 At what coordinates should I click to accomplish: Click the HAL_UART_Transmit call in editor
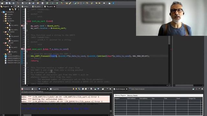[40, 56]
